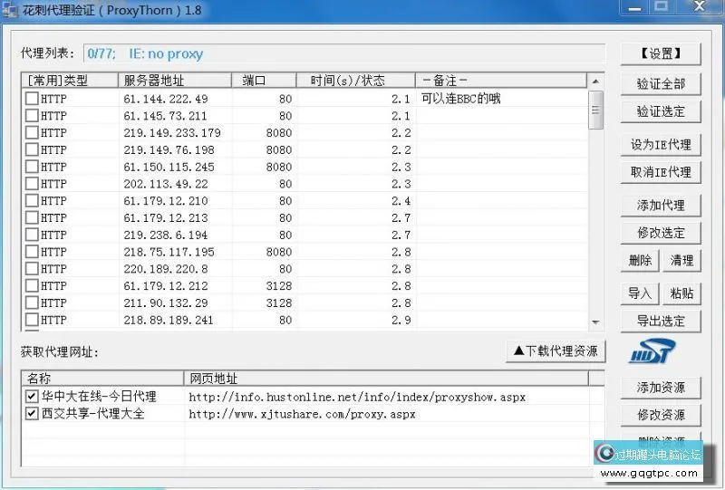Close the ProxyThorn window
725x490 pixels.
pos(700,7)
